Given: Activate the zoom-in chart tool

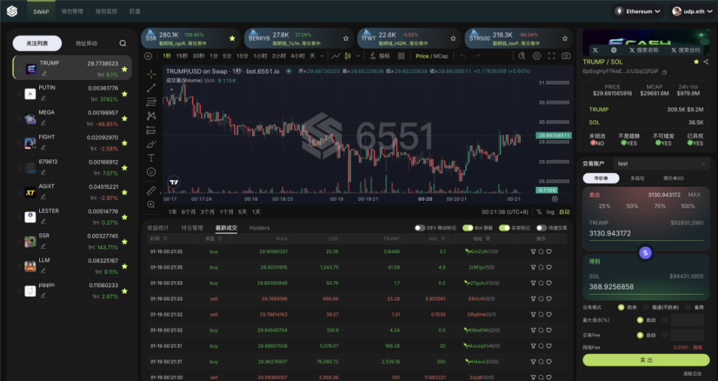Looking at the screenshot, I should [151, 205].
